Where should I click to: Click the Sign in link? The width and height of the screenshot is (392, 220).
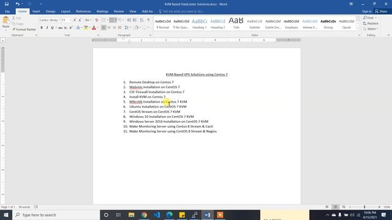(366, 12)
